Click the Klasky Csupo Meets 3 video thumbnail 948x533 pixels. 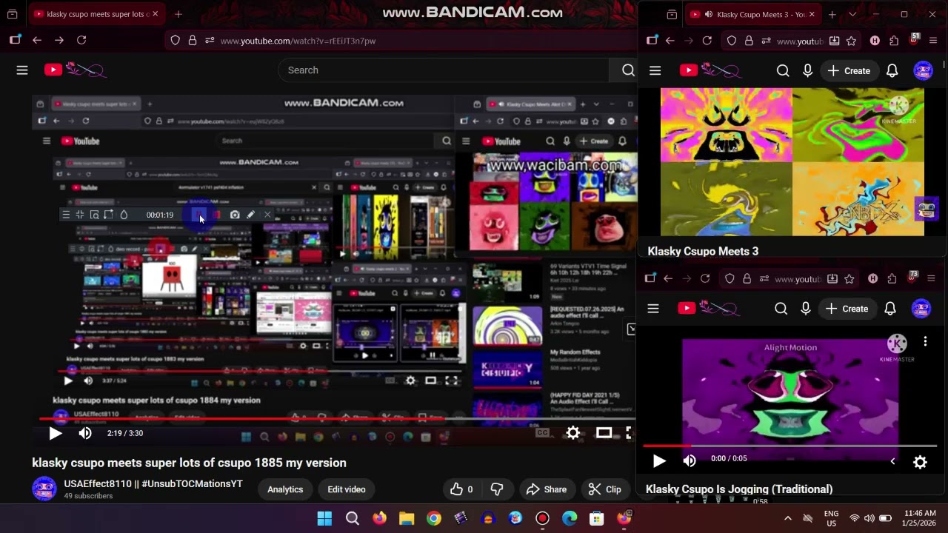coord(792,162)
